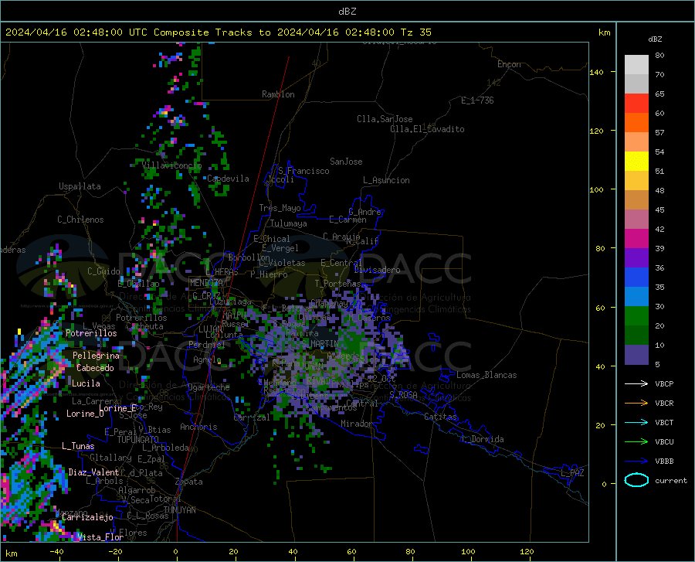This screenshot has width=695, height=562.
Task: Select the blue 36 dBZ color swatch
Action: (636, 278)
